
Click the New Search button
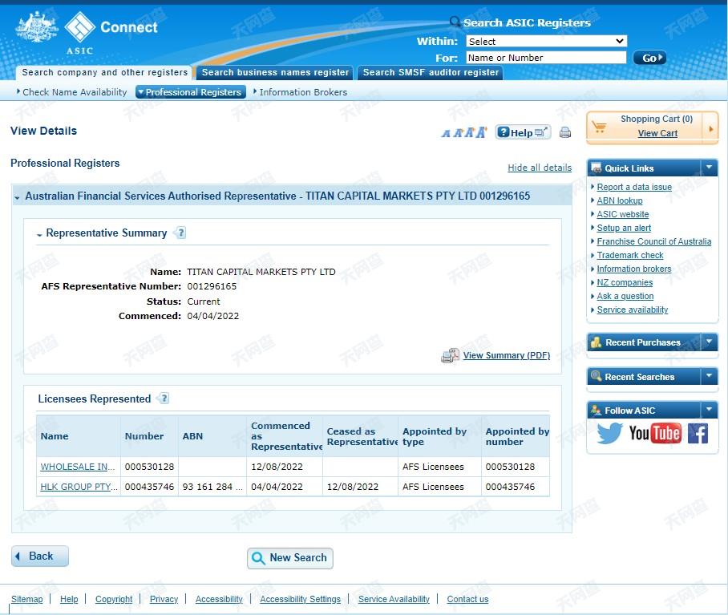(x=290, y=557)
